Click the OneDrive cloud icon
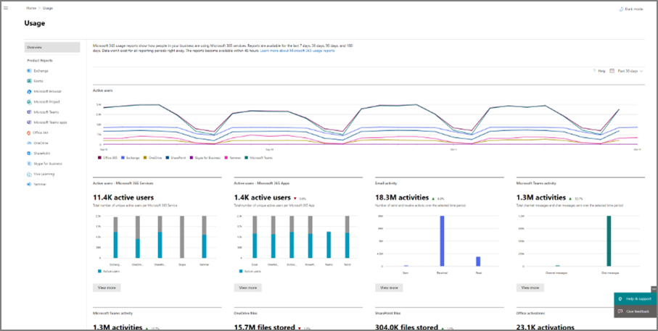This screenshot has width=658, height=331. point(29,143)
